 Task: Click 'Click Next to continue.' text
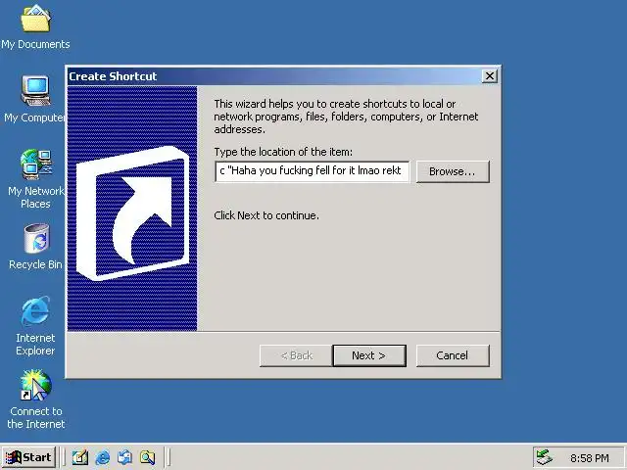[266, 215]
